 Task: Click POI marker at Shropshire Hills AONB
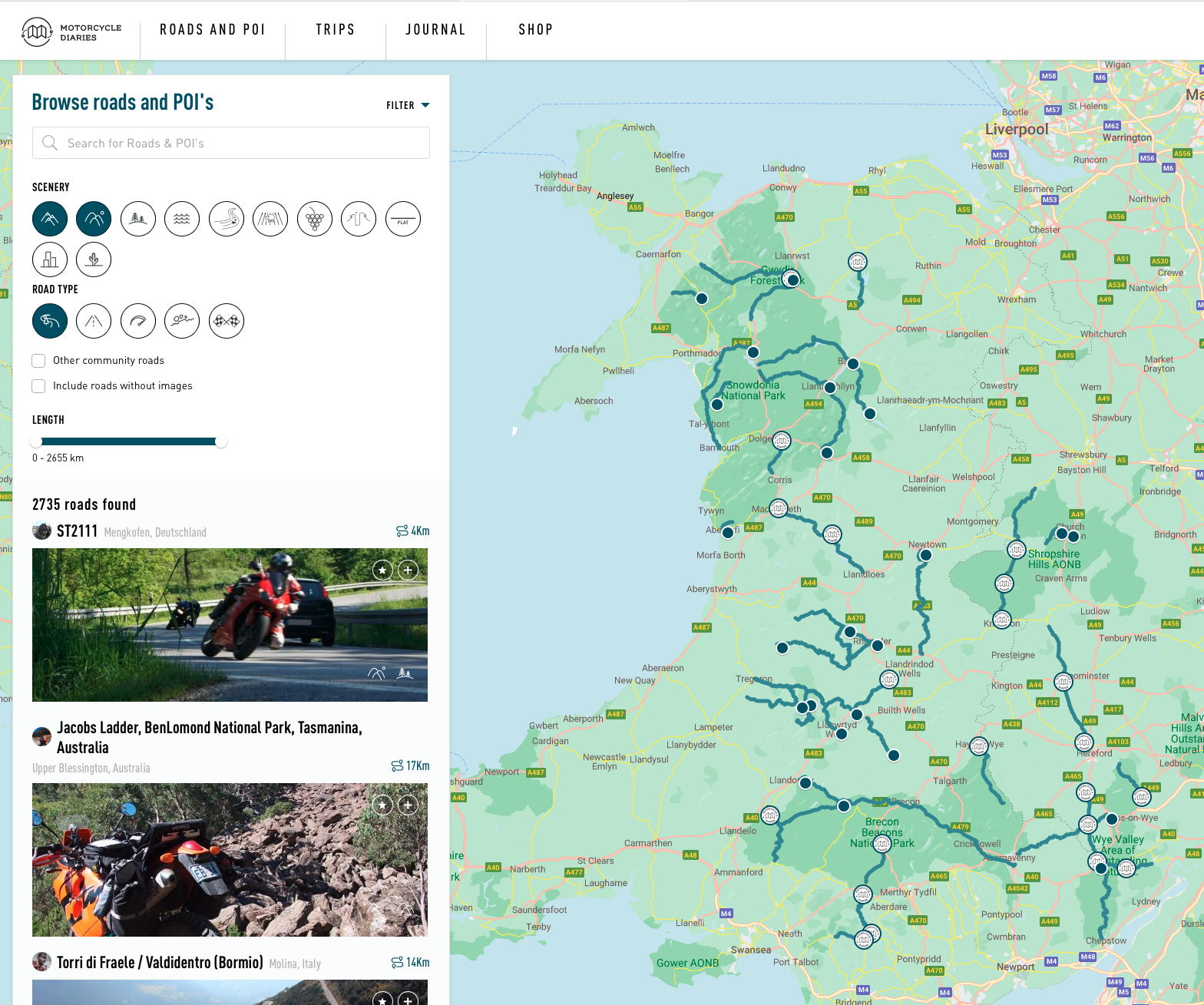[1017, 550]
